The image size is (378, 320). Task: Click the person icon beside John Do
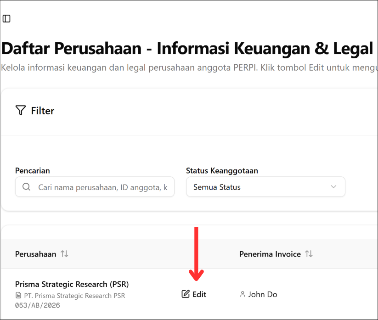[243, 294]
